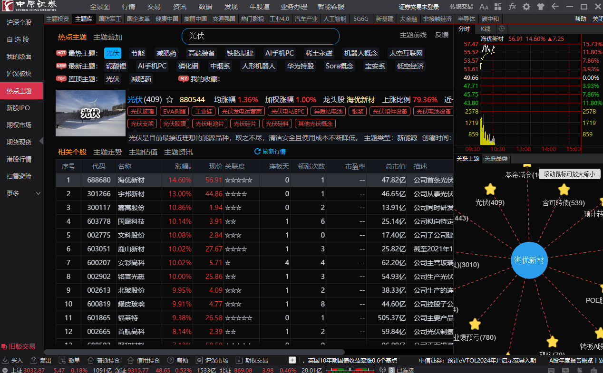Open the four-square layout icon
603x373 pixels.
[498, 7]
